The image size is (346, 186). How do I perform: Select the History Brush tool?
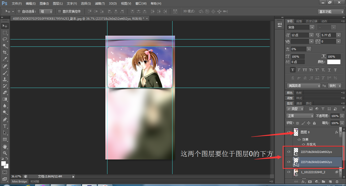point(5,86)
